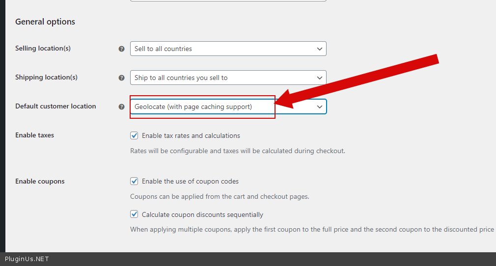Click the Enable taxes row label

click(x=34, y=135)
